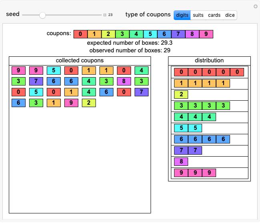The height and width of the screenshot is (223, 260).
Task: Switch coupon type to dice
Action: coord(230,15)
